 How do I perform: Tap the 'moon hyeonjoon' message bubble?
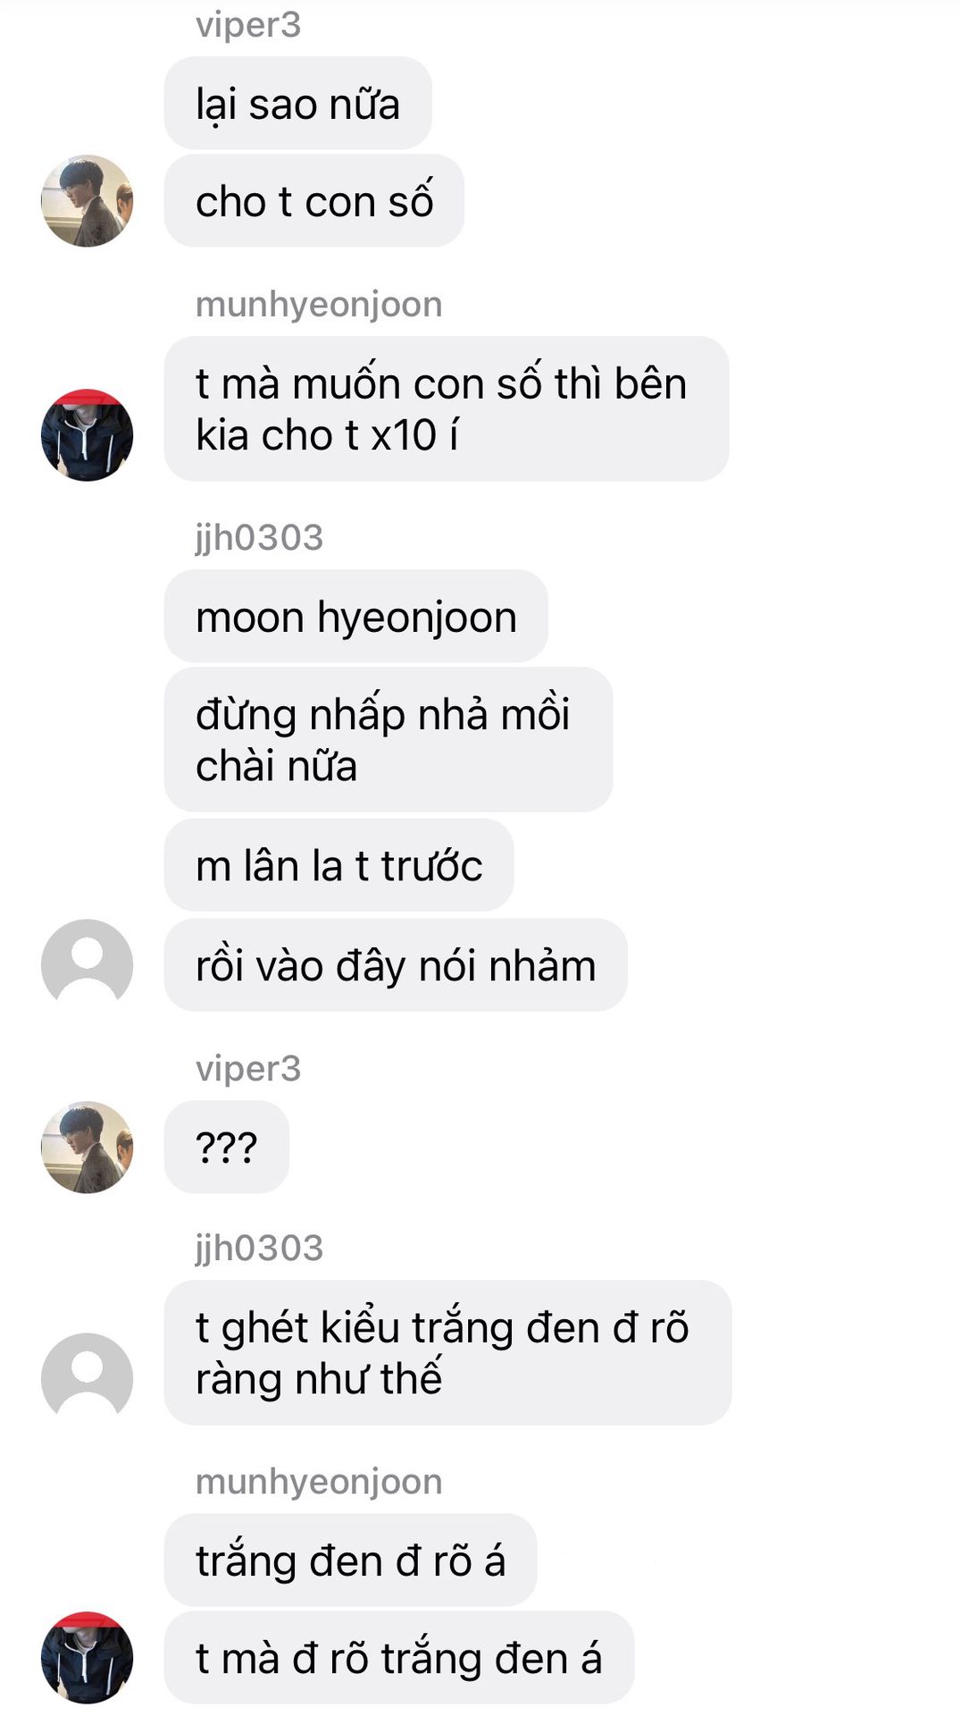pyautogui.click(x=356, y=617)
